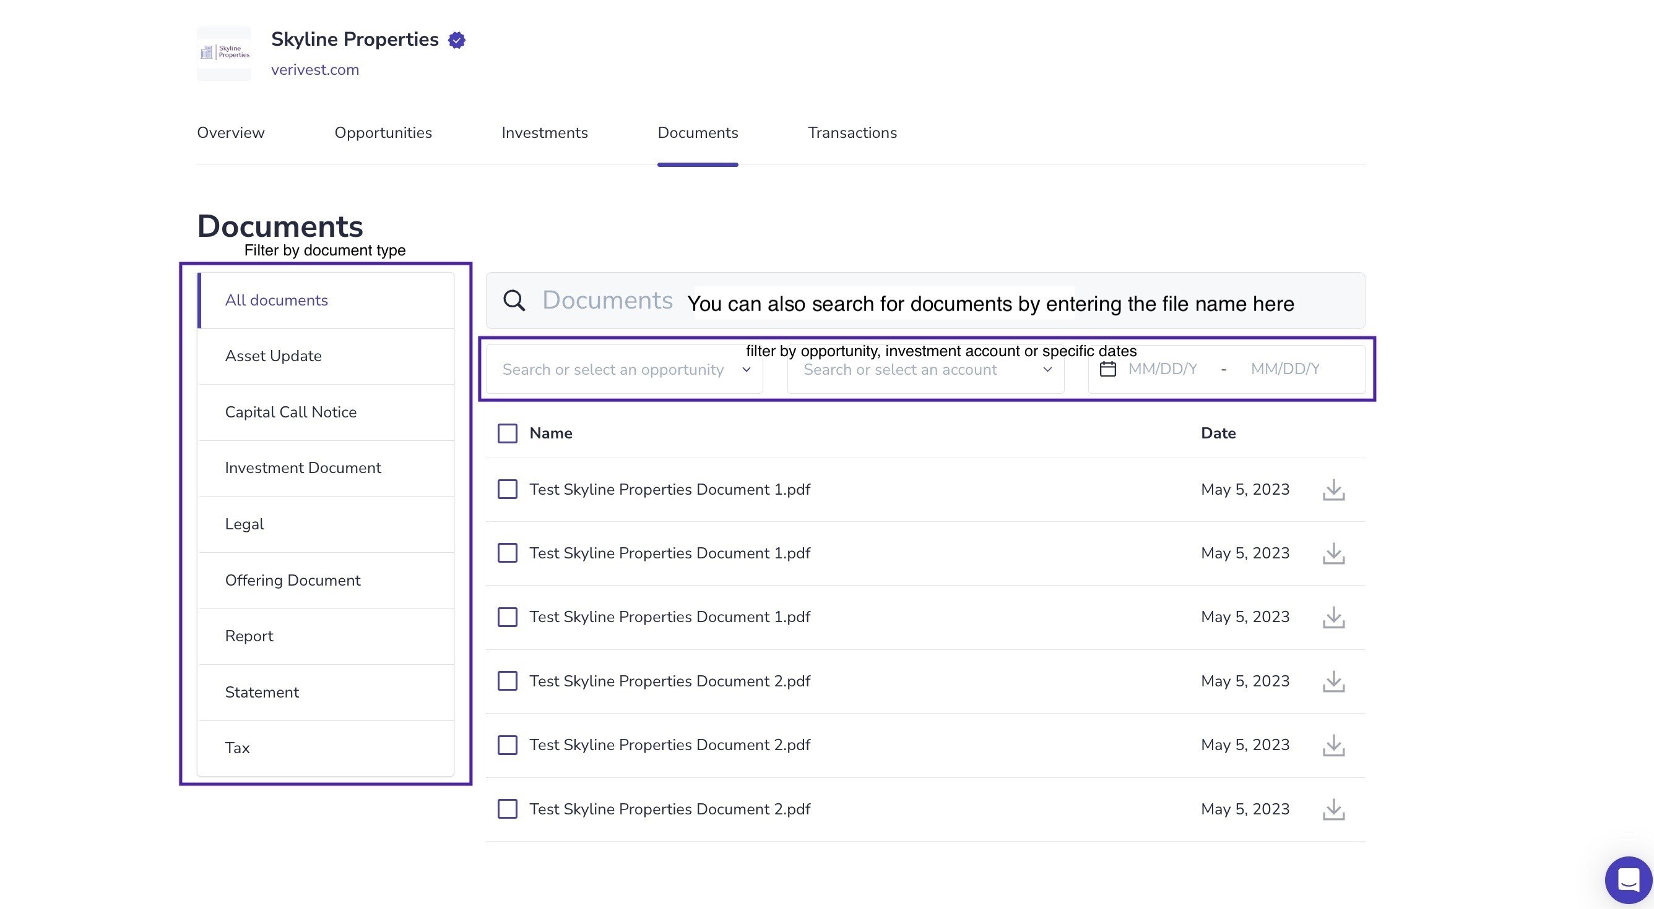1654x909 pixels.
Task: Open the 'Search or select an opportunity' field
Action: [624, 370]
